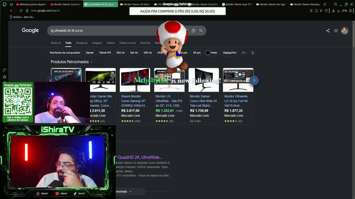The image size is (355, 199).
Task: Show browser downloads
Action: click(x=338, y=11)
